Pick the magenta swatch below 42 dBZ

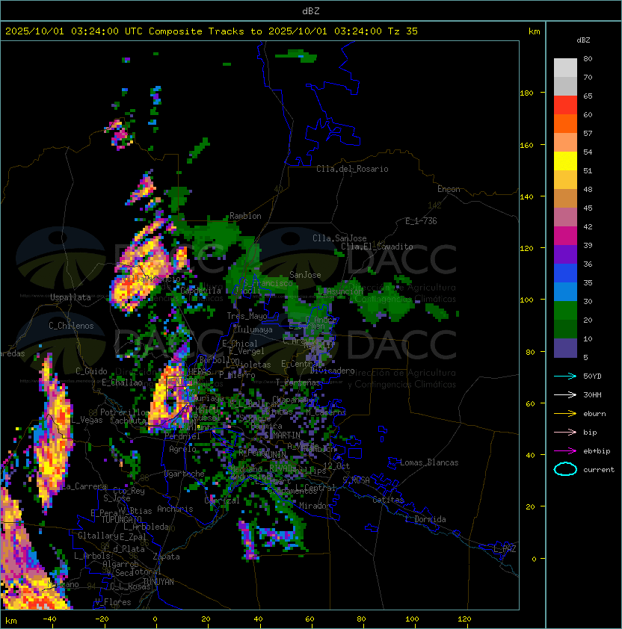(x=565, y=236)
